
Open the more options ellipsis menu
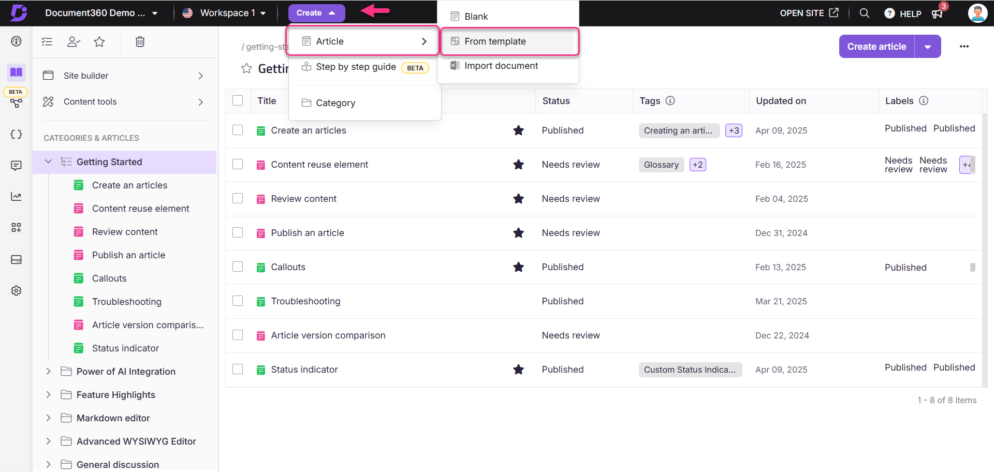click(964, 47)
